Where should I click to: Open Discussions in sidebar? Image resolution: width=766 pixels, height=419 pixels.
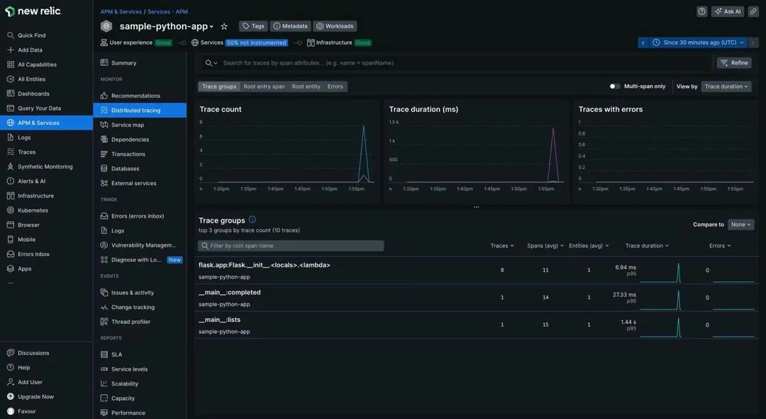pos(28,353)
